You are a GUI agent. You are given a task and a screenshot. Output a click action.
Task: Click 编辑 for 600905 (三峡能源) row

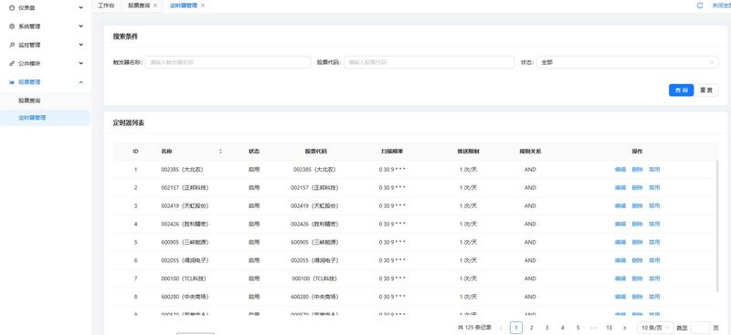(x=620, y=242)
